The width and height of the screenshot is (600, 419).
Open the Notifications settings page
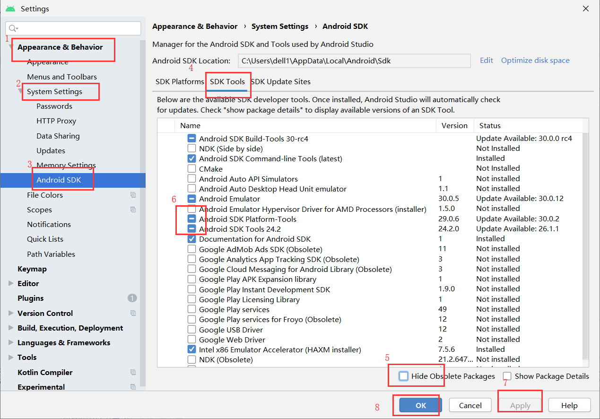click(x=49, y=224)
